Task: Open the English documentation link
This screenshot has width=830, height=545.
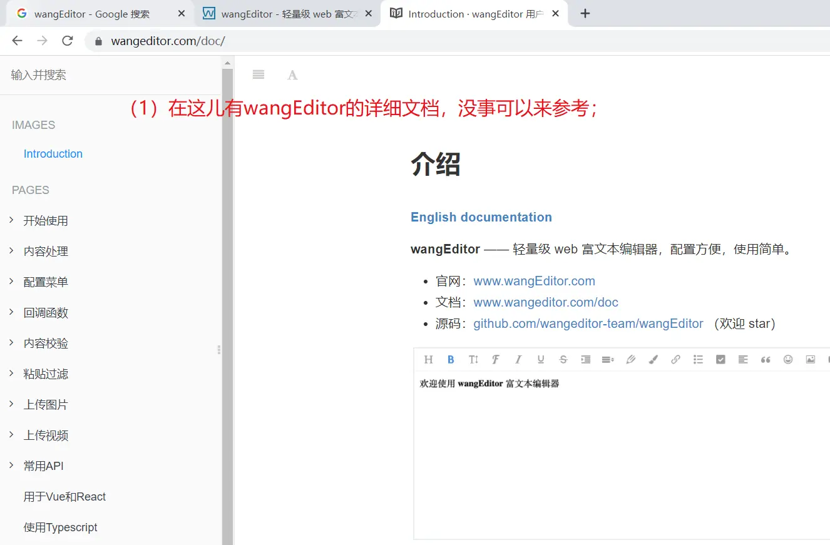Action: (x=481, y=217)
